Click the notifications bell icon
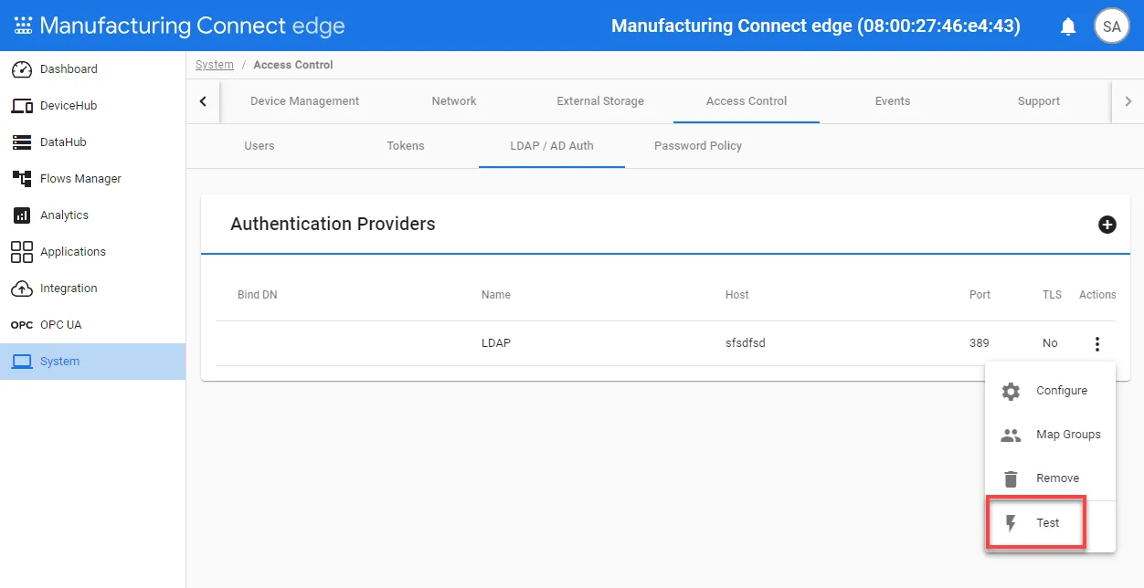The image size is (1144, 588). [x=1068, y=26]
